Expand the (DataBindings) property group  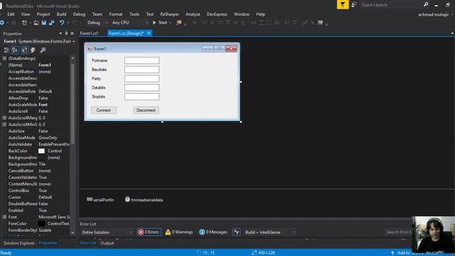click(4, 58)
